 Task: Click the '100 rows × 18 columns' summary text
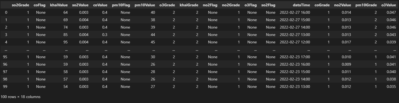coord(21,97)
